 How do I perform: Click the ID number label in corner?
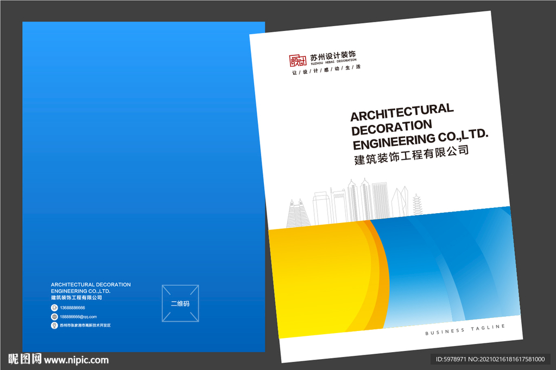click(x=490, y=359)
